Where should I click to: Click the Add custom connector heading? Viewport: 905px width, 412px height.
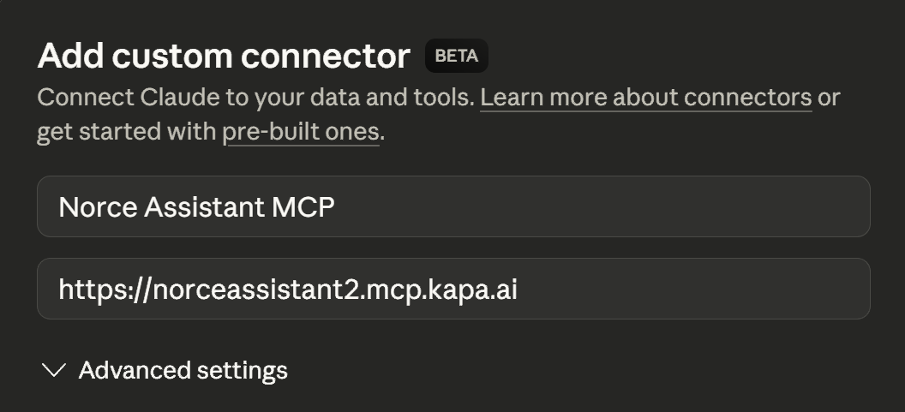pyautogui.click(x=224, y=57)
